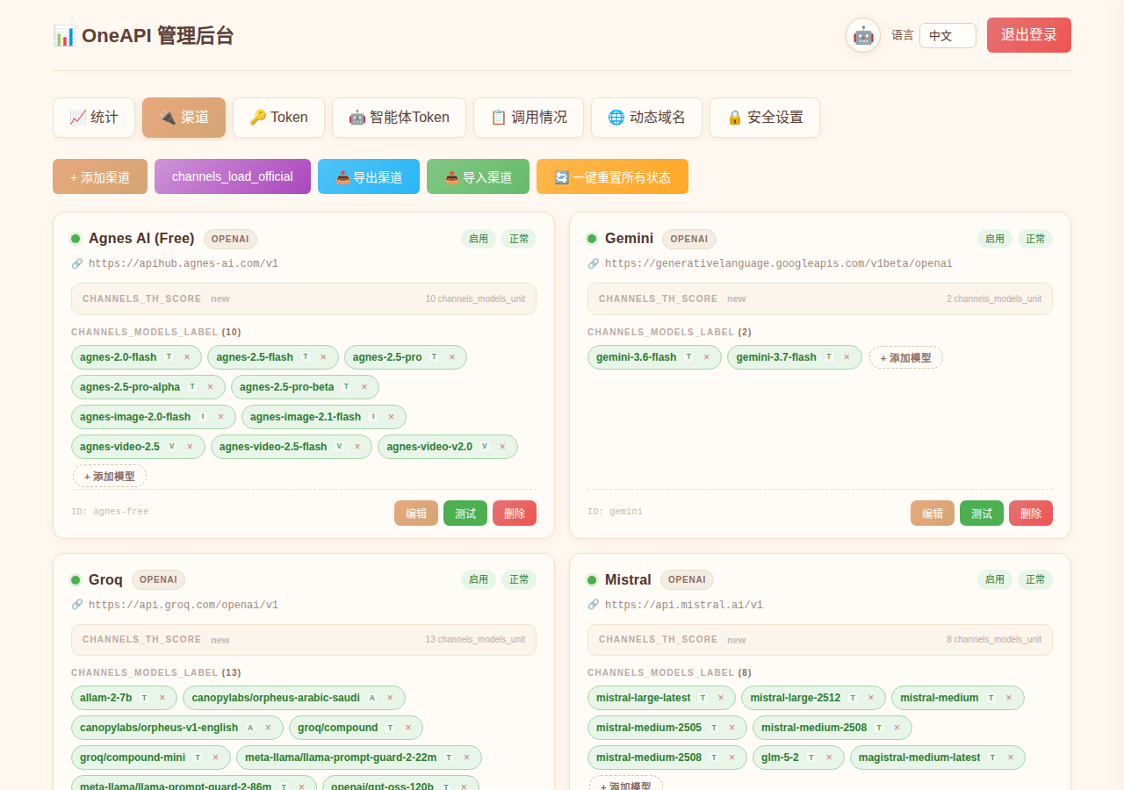Click 添加模型 in the Gemini card
Image resolution: width=1124 pixels, height=790 pixels.
[906, 357]
